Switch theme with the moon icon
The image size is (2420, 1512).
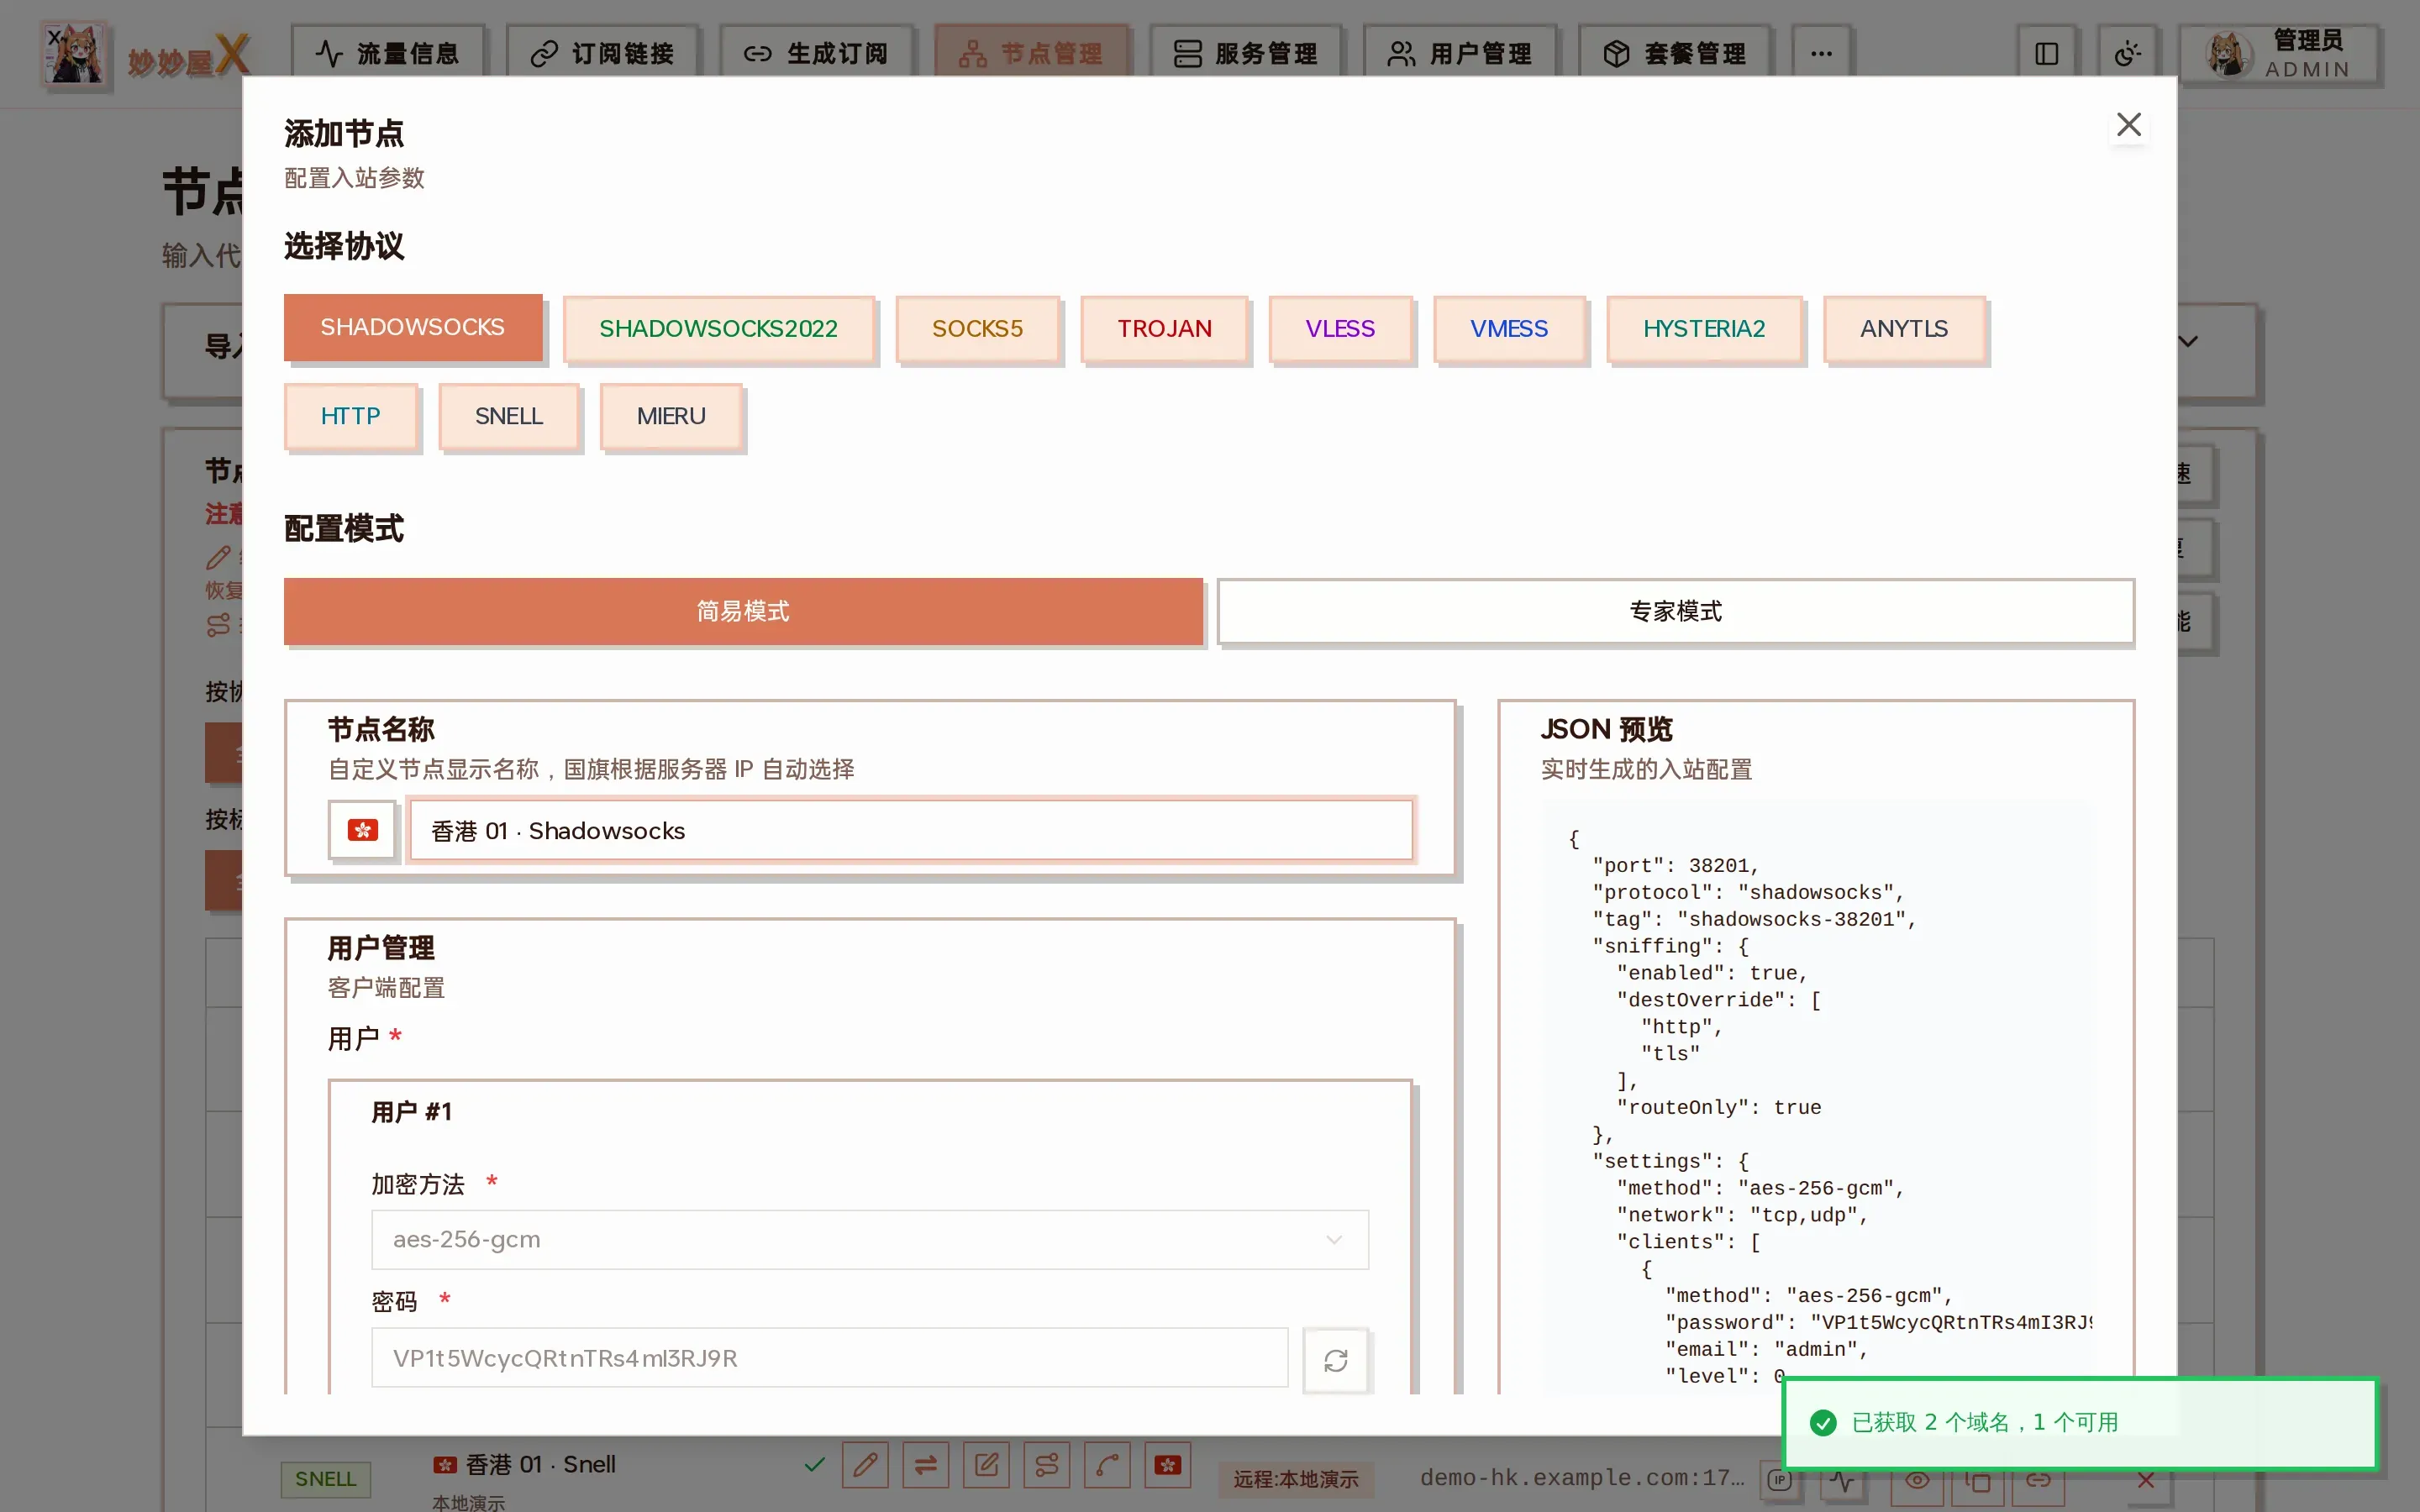(2127, 54)
